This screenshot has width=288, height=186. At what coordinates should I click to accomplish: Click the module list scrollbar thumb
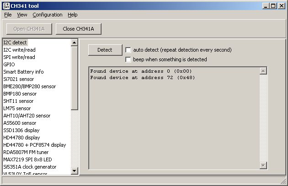[x=74, y=78]
